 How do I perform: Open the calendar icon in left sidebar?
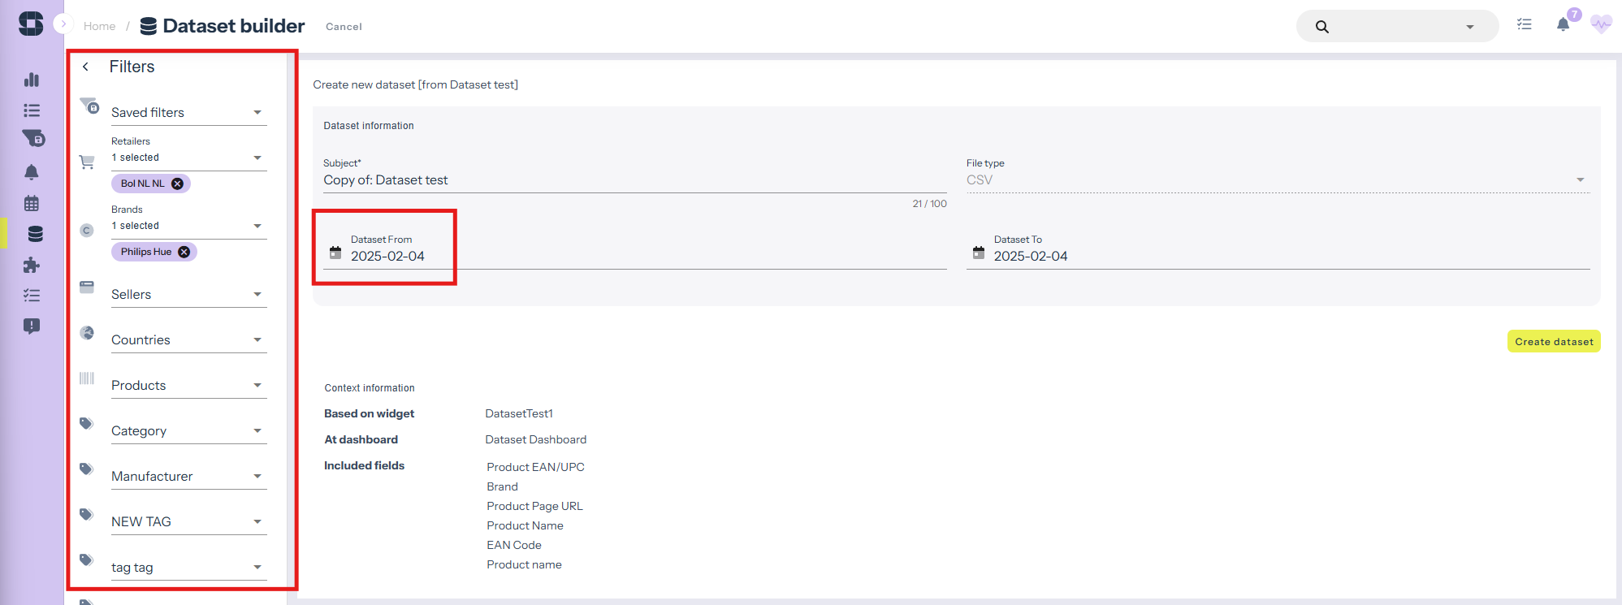click(32, 203)
